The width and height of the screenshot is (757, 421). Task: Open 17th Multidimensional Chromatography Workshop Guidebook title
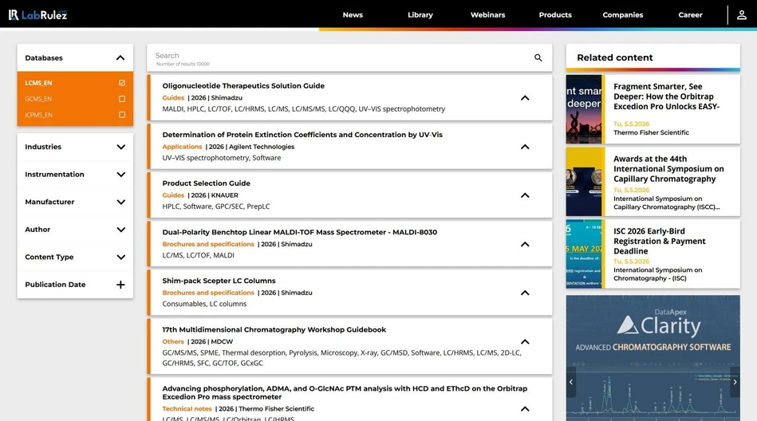274,329
